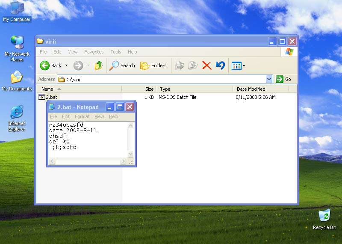Click the 8/11/2008 5:26 AM date cell
Viewport: 342px width, 244px height.
pos(255,97)
